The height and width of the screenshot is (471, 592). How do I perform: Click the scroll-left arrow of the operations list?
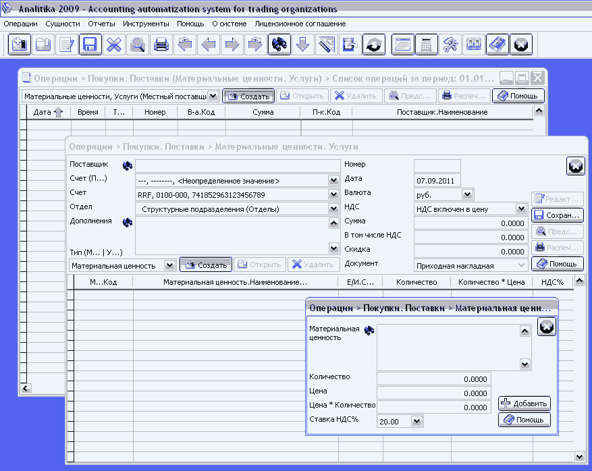pyautogui.click(x=26, y=389)
